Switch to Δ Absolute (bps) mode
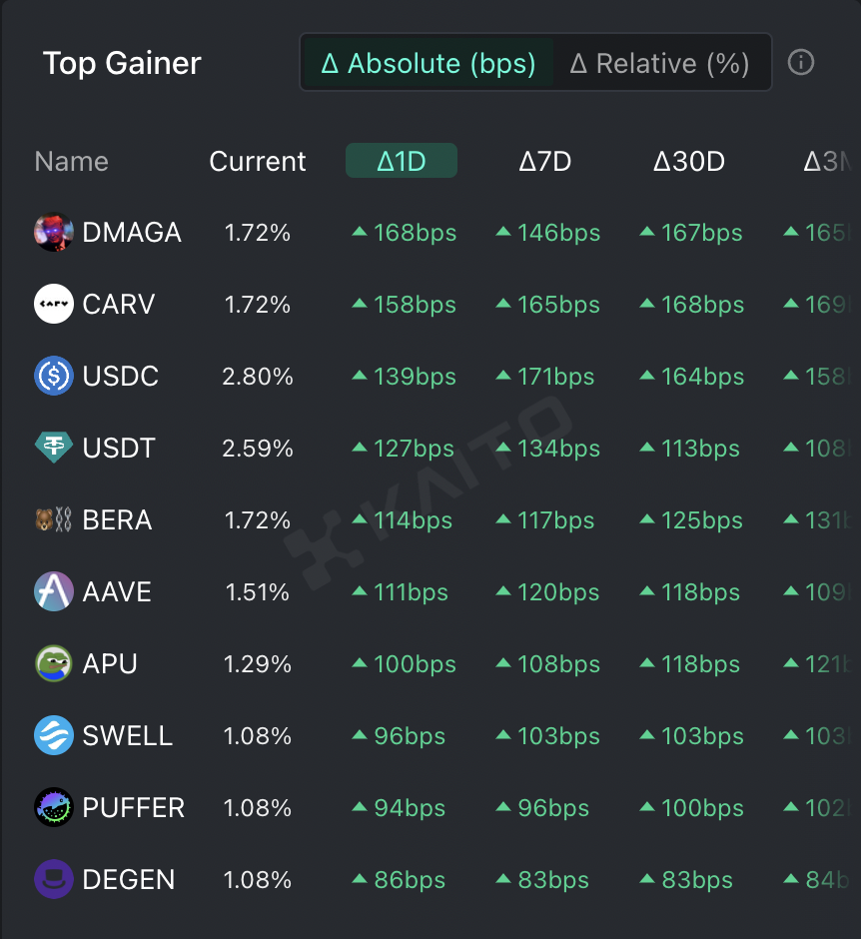 coord(429,64)
